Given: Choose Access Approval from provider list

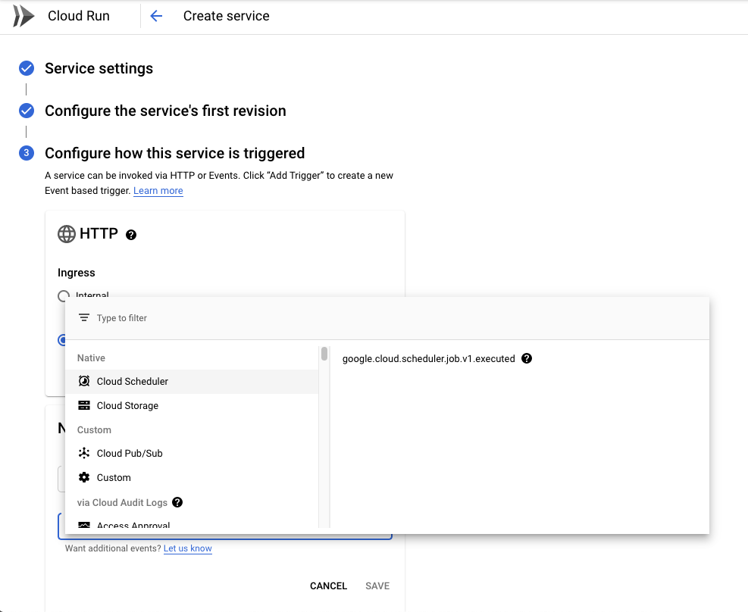Looking at the screenshot, I should pyautogui.click(x=133, y=524).
